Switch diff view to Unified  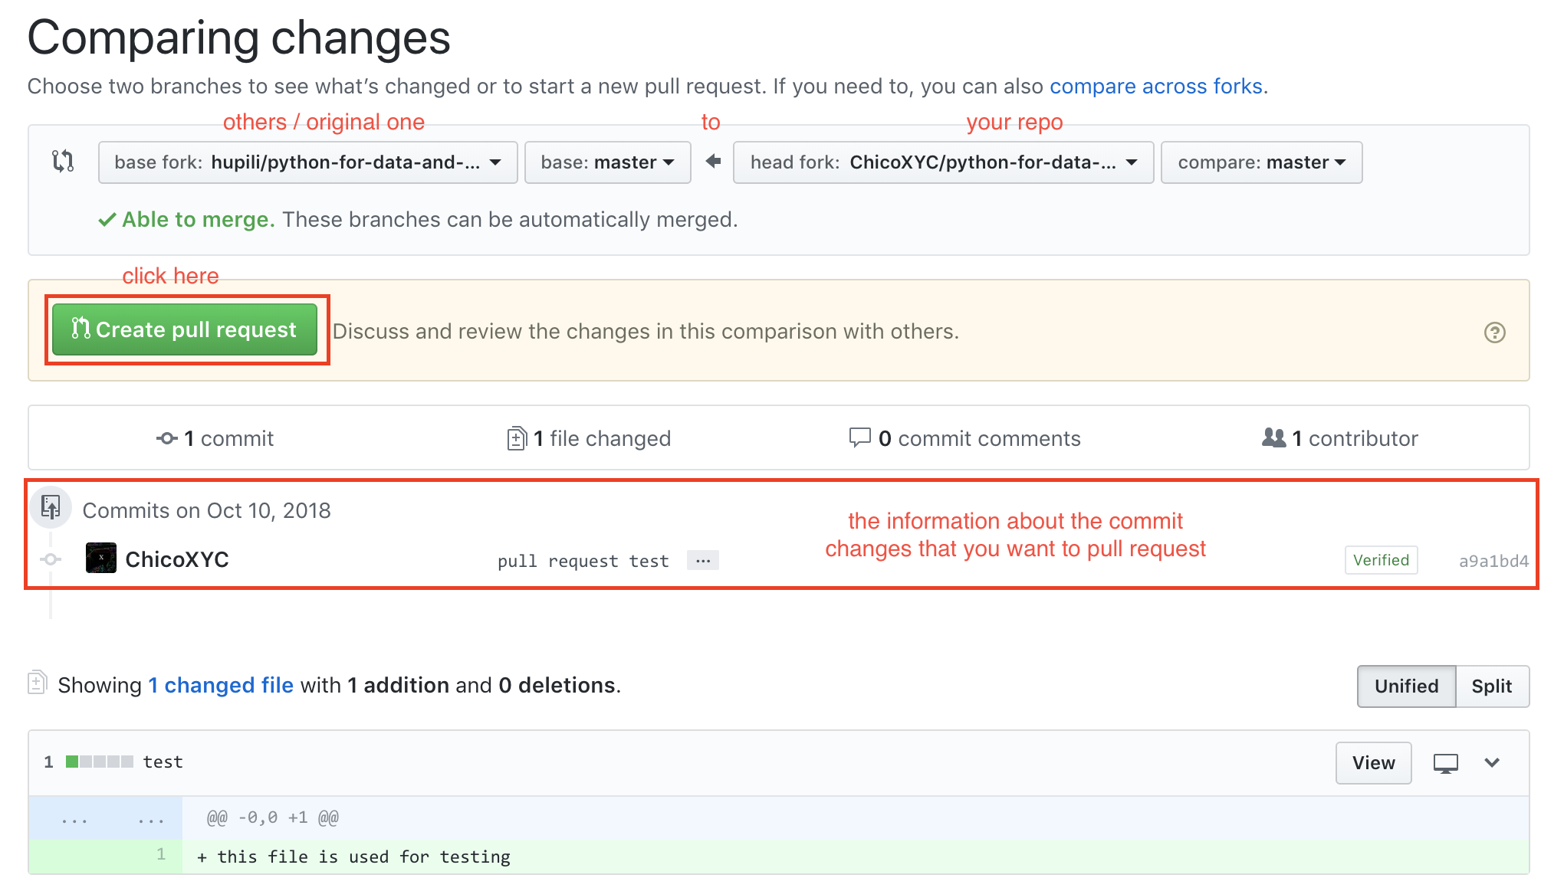click(1406, 686)
